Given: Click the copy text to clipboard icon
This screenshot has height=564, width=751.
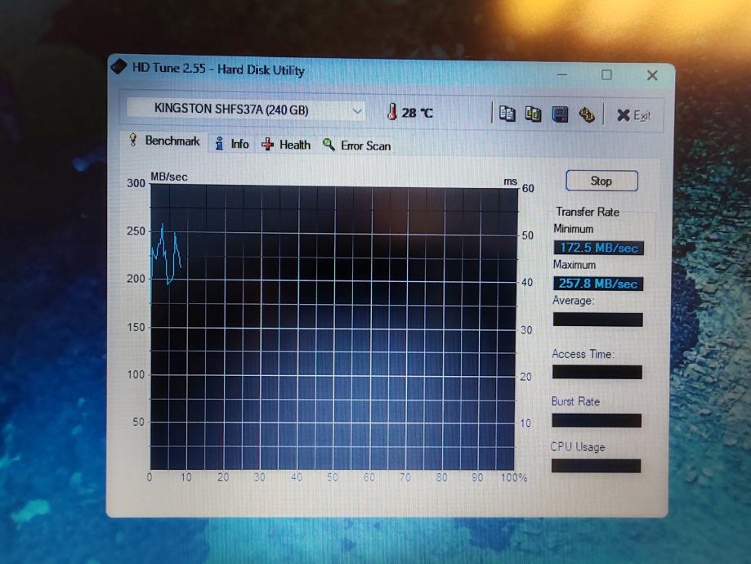Looking at the screenshot, I should click(507, 114).
